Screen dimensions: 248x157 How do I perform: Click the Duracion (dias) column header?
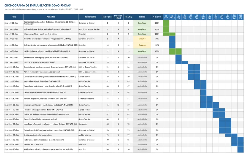(x=118, y=17)
